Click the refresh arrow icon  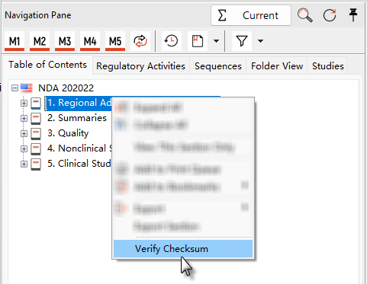[330, 15]
